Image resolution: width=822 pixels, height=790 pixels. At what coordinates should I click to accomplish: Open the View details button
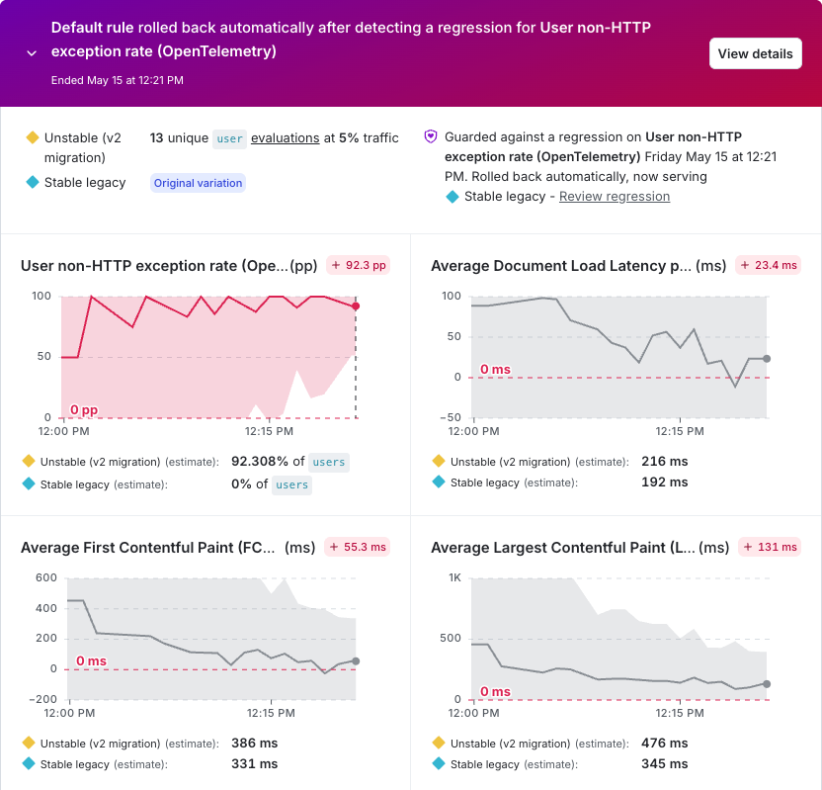pyautogui.click(x=755, y=53)
